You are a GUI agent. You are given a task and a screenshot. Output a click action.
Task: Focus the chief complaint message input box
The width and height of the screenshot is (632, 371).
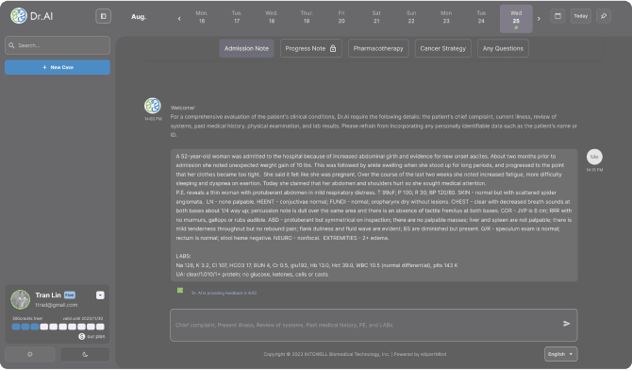click(x=374, y=325)
